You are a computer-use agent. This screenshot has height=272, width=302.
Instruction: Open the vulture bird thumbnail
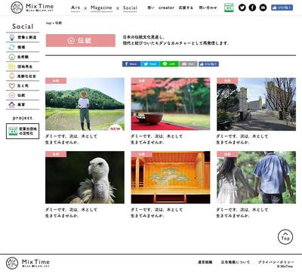[85, 178]
